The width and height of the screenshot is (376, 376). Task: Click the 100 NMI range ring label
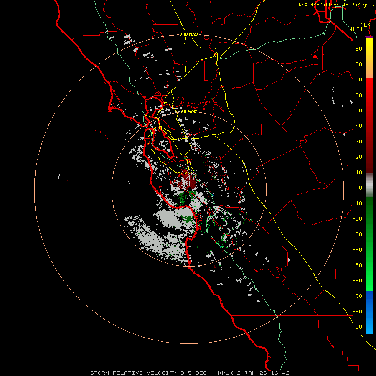tap(189, 34)
